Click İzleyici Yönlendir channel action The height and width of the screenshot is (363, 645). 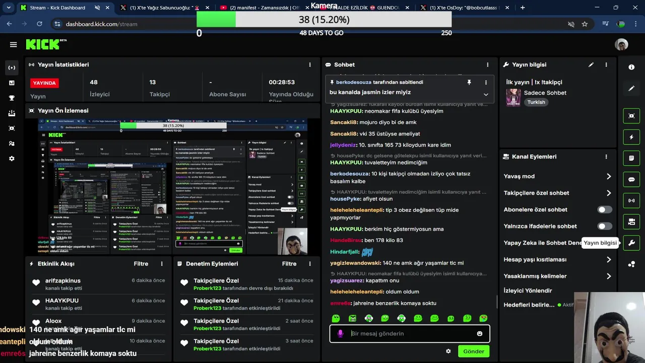pyautogui.click(x=528, y=290)
